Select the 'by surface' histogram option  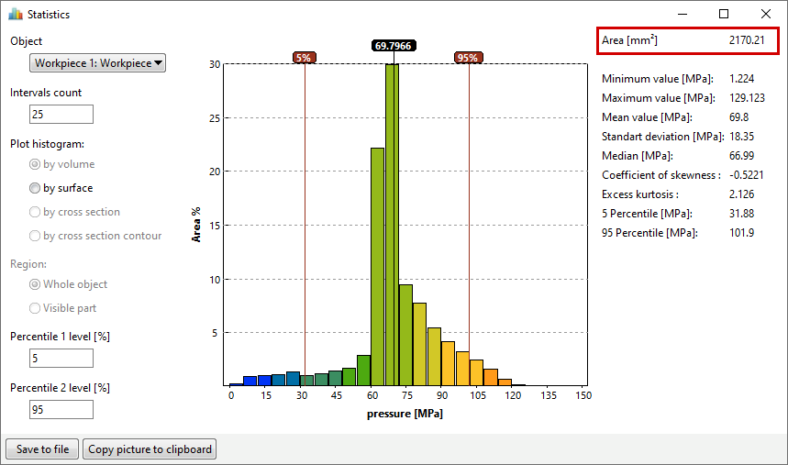[x=36, y=189]
